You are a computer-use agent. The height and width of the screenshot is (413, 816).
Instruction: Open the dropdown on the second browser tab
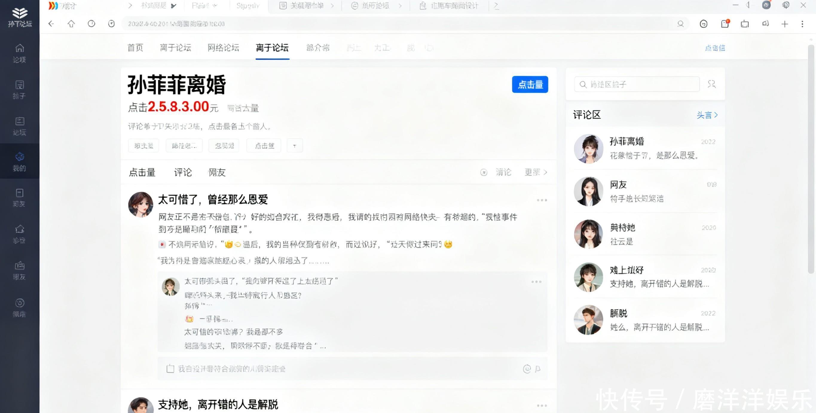(173, 6)
